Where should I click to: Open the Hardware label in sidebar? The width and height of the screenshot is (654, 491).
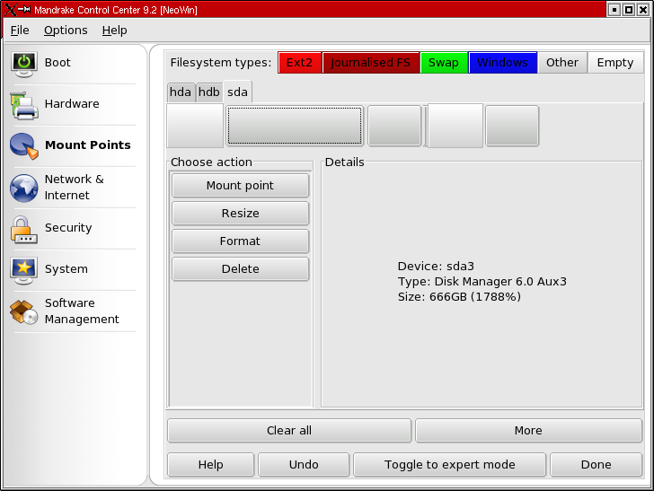(72, 104)
